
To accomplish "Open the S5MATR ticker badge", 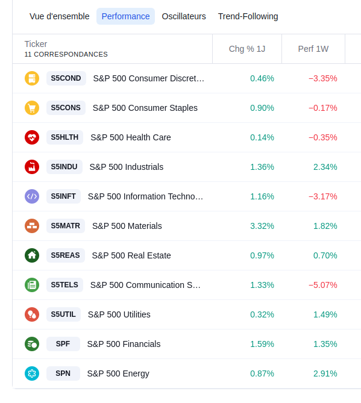I will 66,226.
